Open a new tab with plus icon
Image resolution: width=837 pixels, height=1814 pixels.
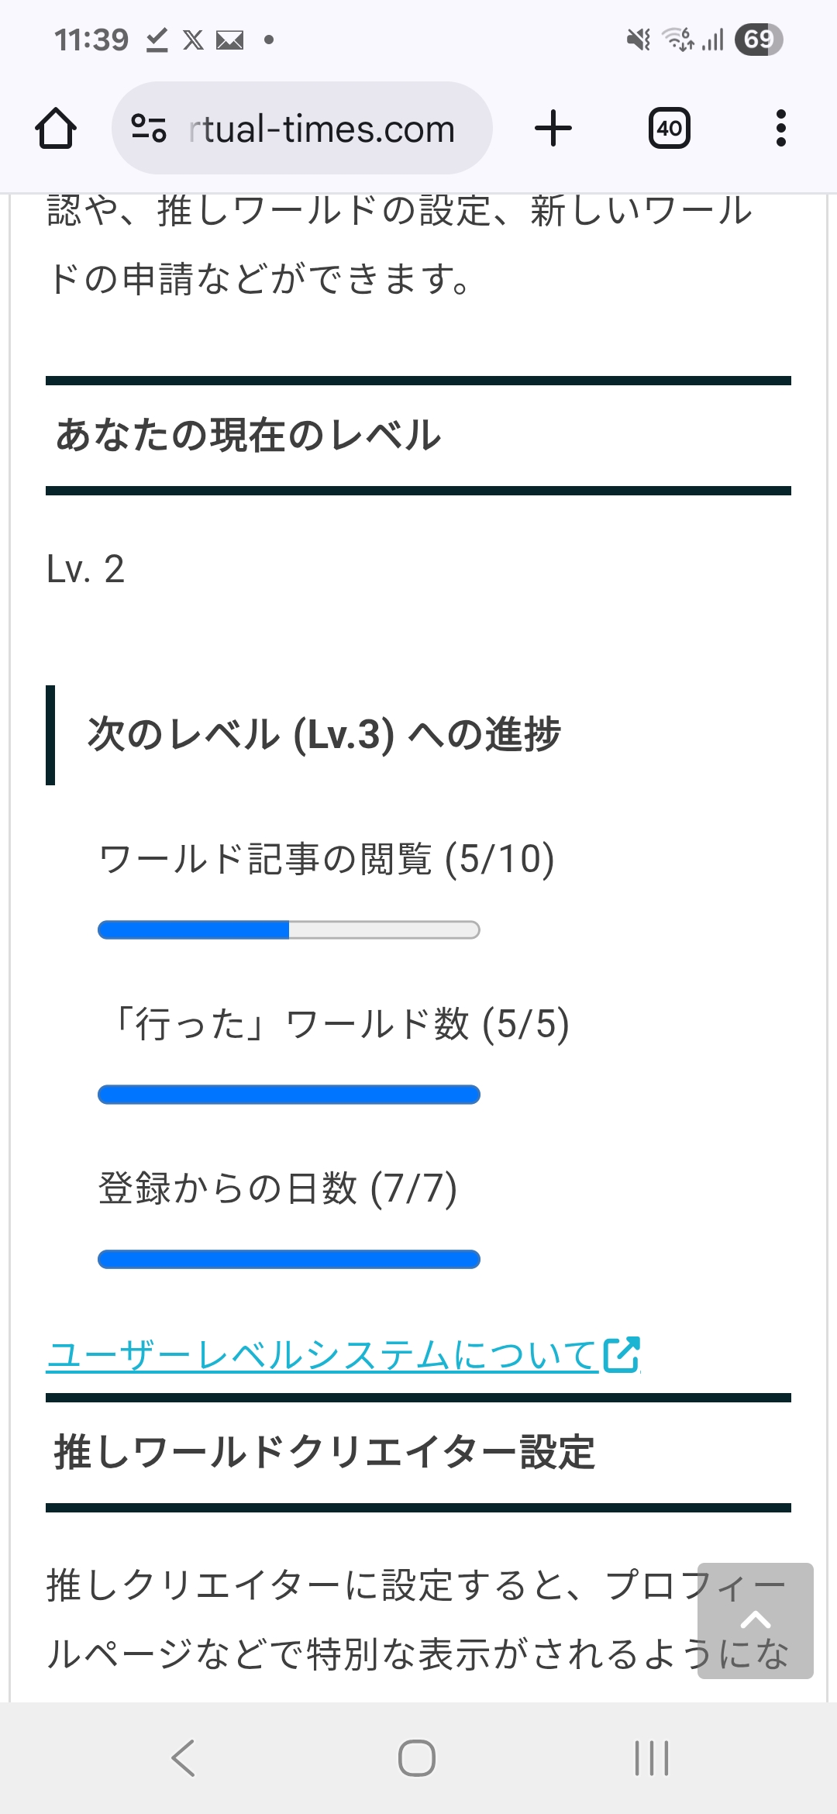click(x=553, y=128)
